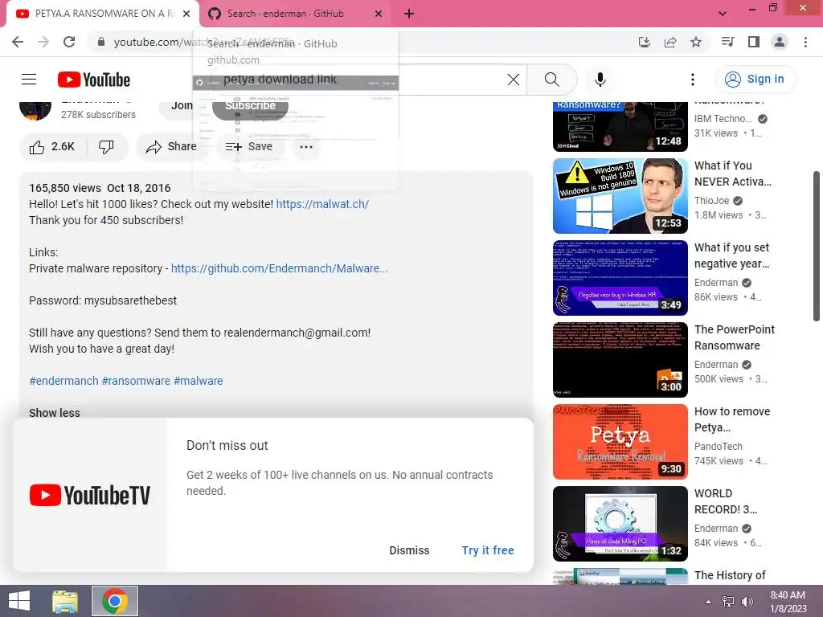Start voice search with the microphone

[600, 80]
